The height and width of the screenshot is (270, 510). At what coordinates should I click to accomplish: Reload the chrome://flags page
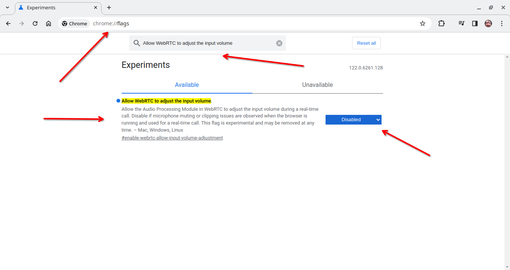tap(35, 23)
